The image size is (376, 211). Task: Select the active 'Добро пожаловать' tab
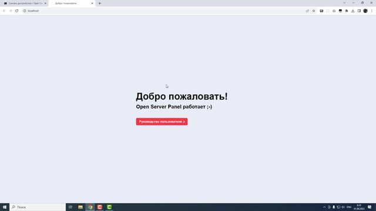(x=71, y=4)
